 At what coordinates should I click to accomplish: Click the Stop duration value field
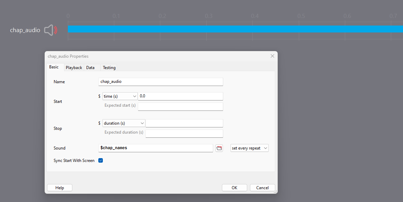tap(184, 123)
